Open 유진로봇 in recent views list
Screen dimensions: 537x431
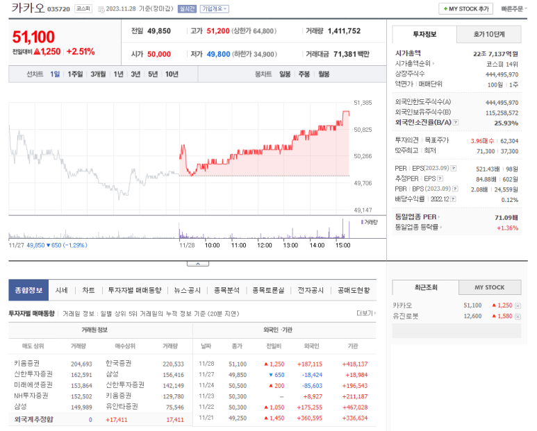coord(406,316)
